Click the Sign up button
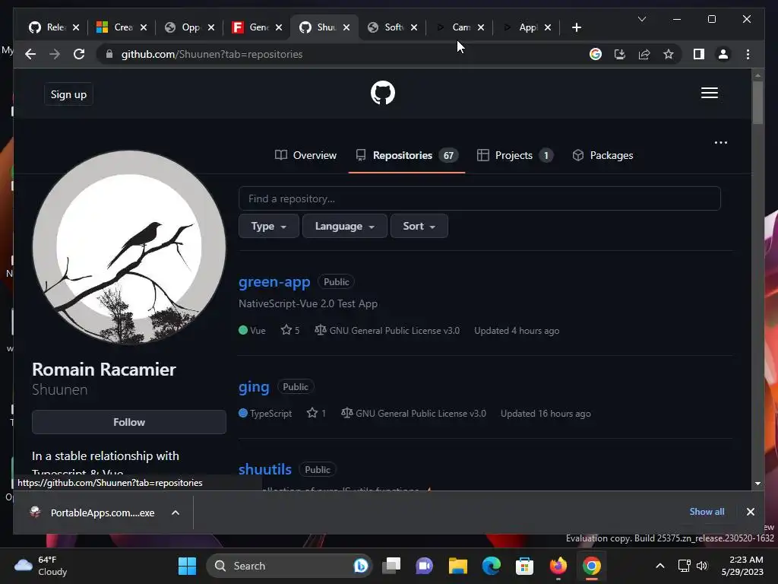 [x=68, y=94]
